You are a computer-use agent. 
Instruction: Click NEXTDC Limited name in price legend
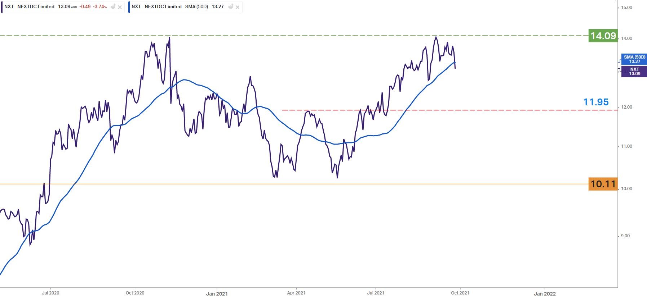36,7
